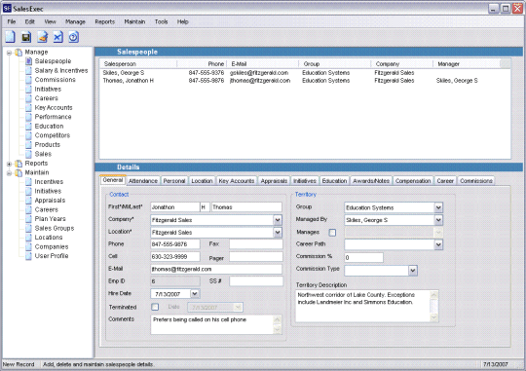This screenshot has height=371, width=526.
Task: Click the delete X toolbar icon
Action: pyautogui.click(x=58, y=37)
